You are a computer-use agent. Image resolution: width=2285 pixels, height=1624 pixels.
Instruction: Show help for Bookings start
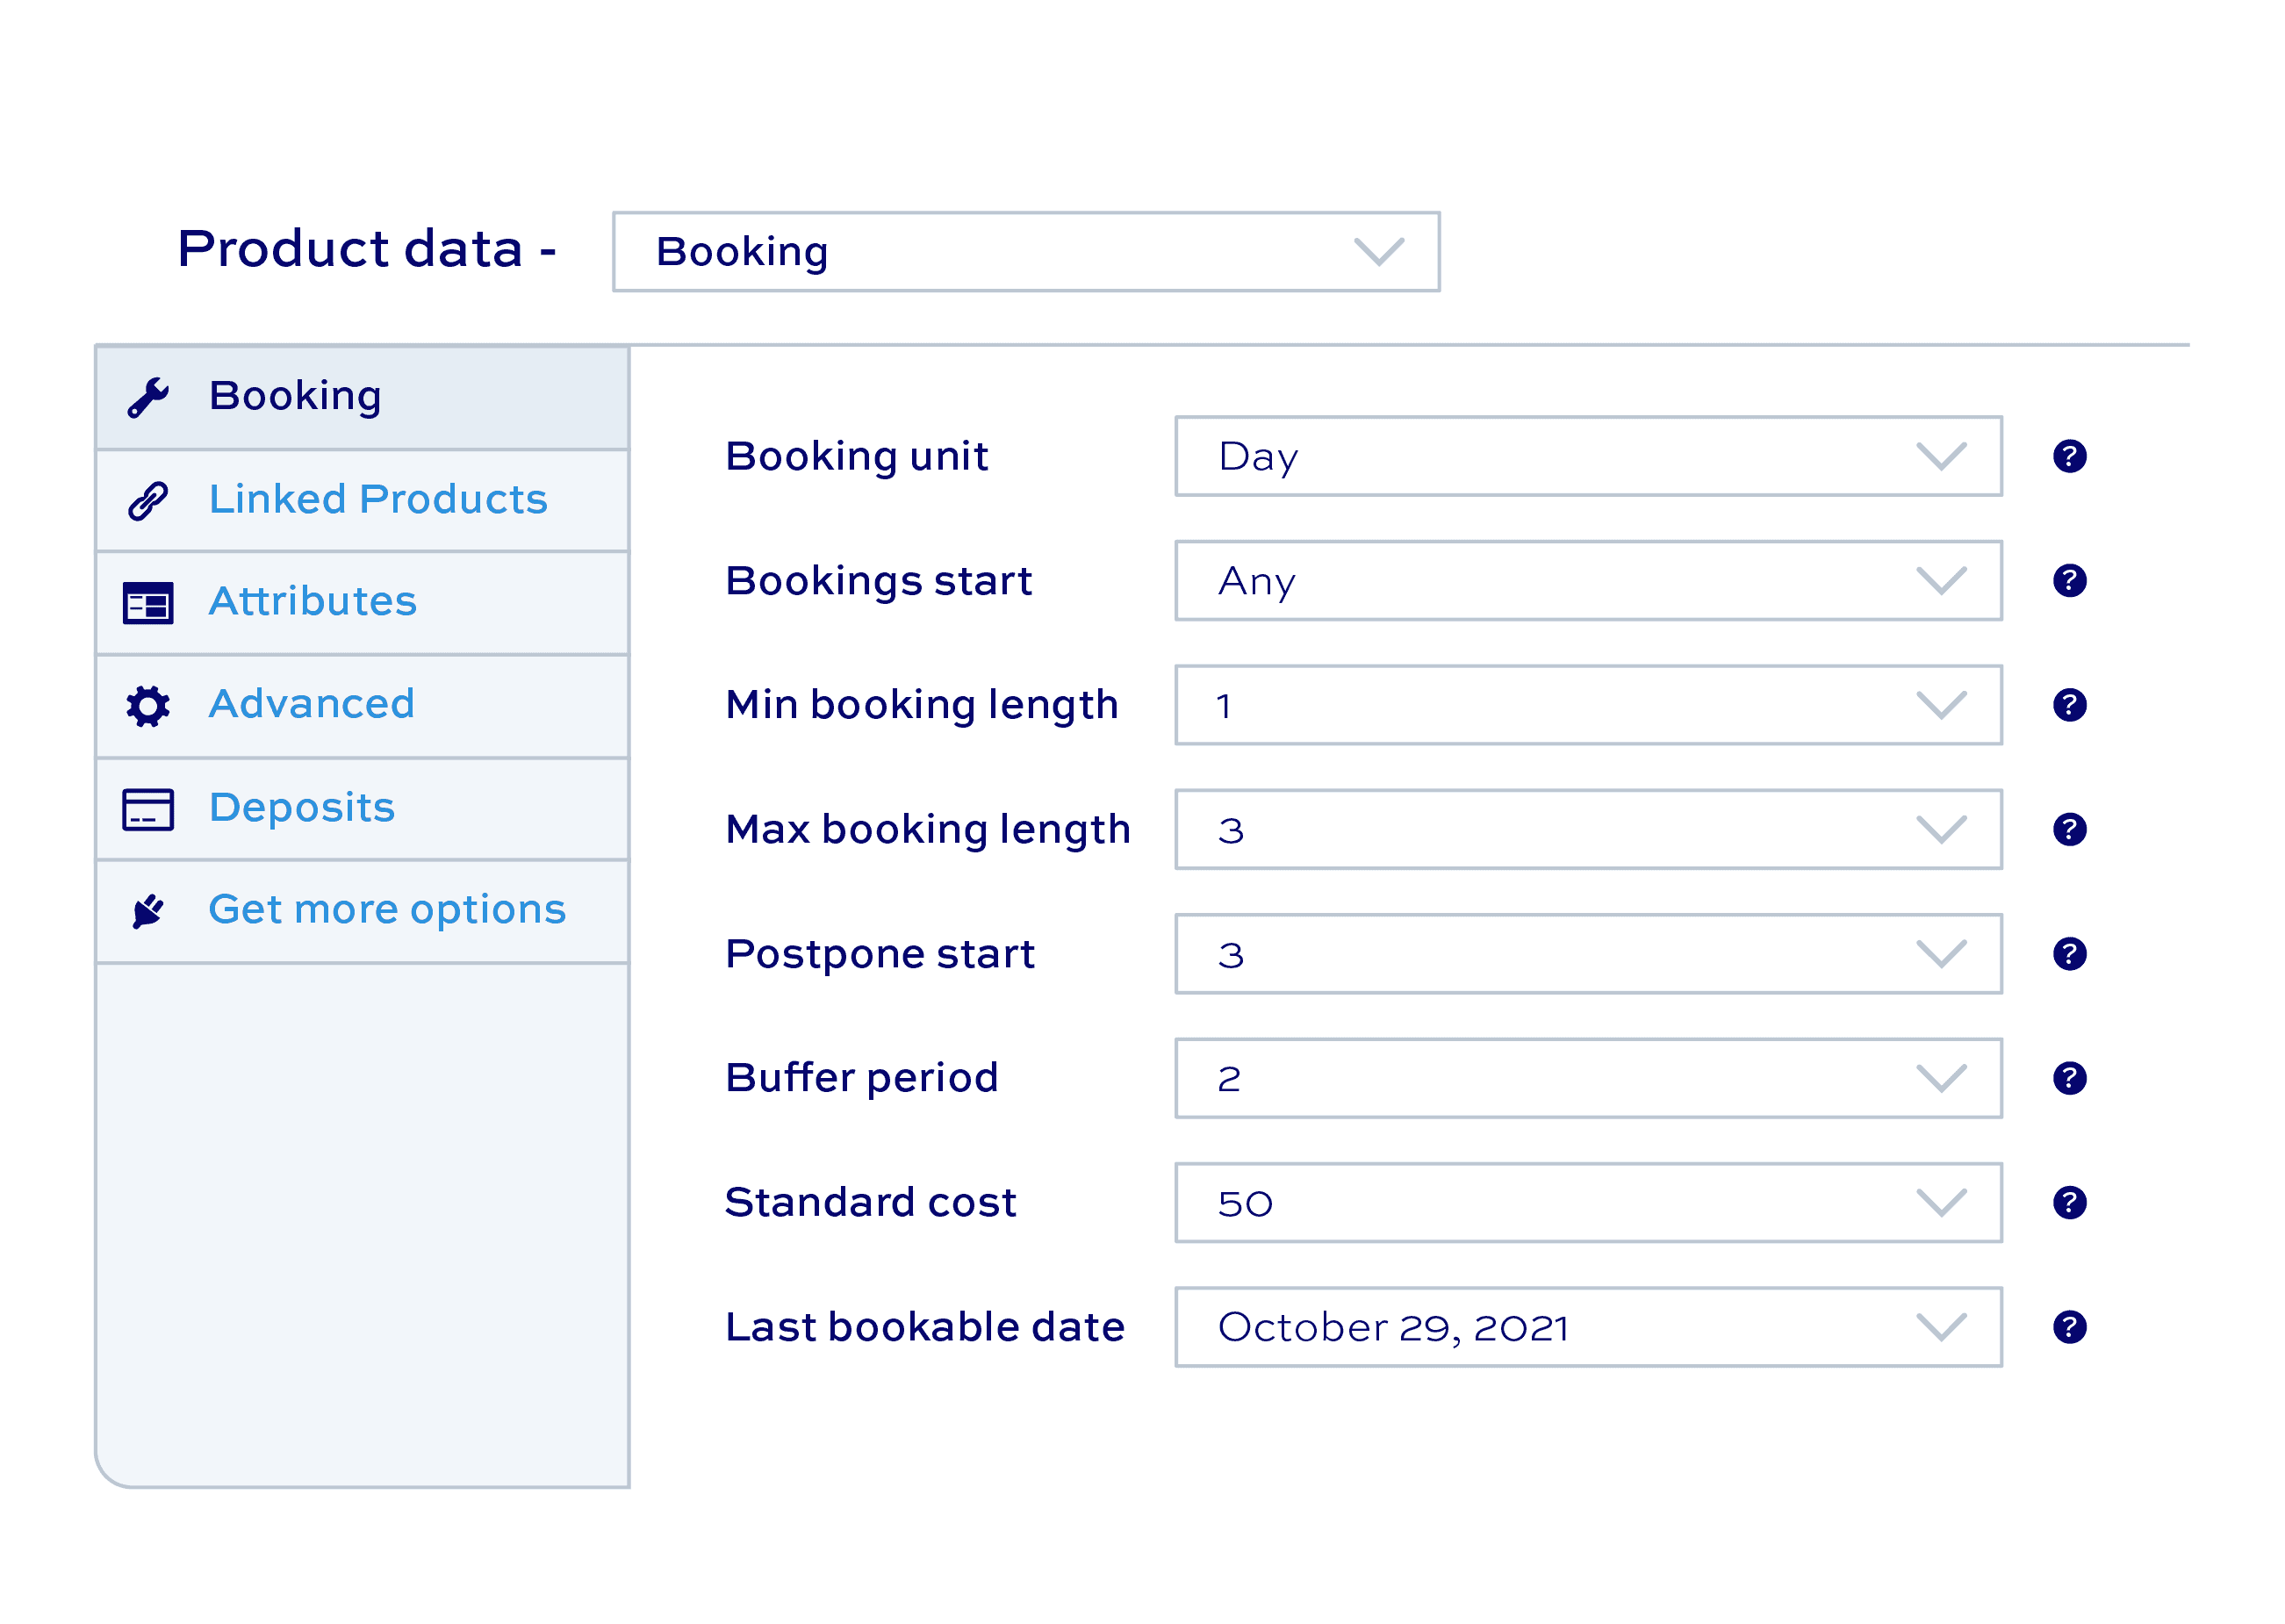click(x=2069, y=580)
